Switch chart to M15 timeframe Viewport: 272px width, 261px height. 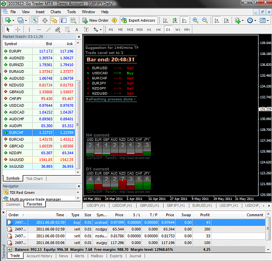[x=130, y=30]
